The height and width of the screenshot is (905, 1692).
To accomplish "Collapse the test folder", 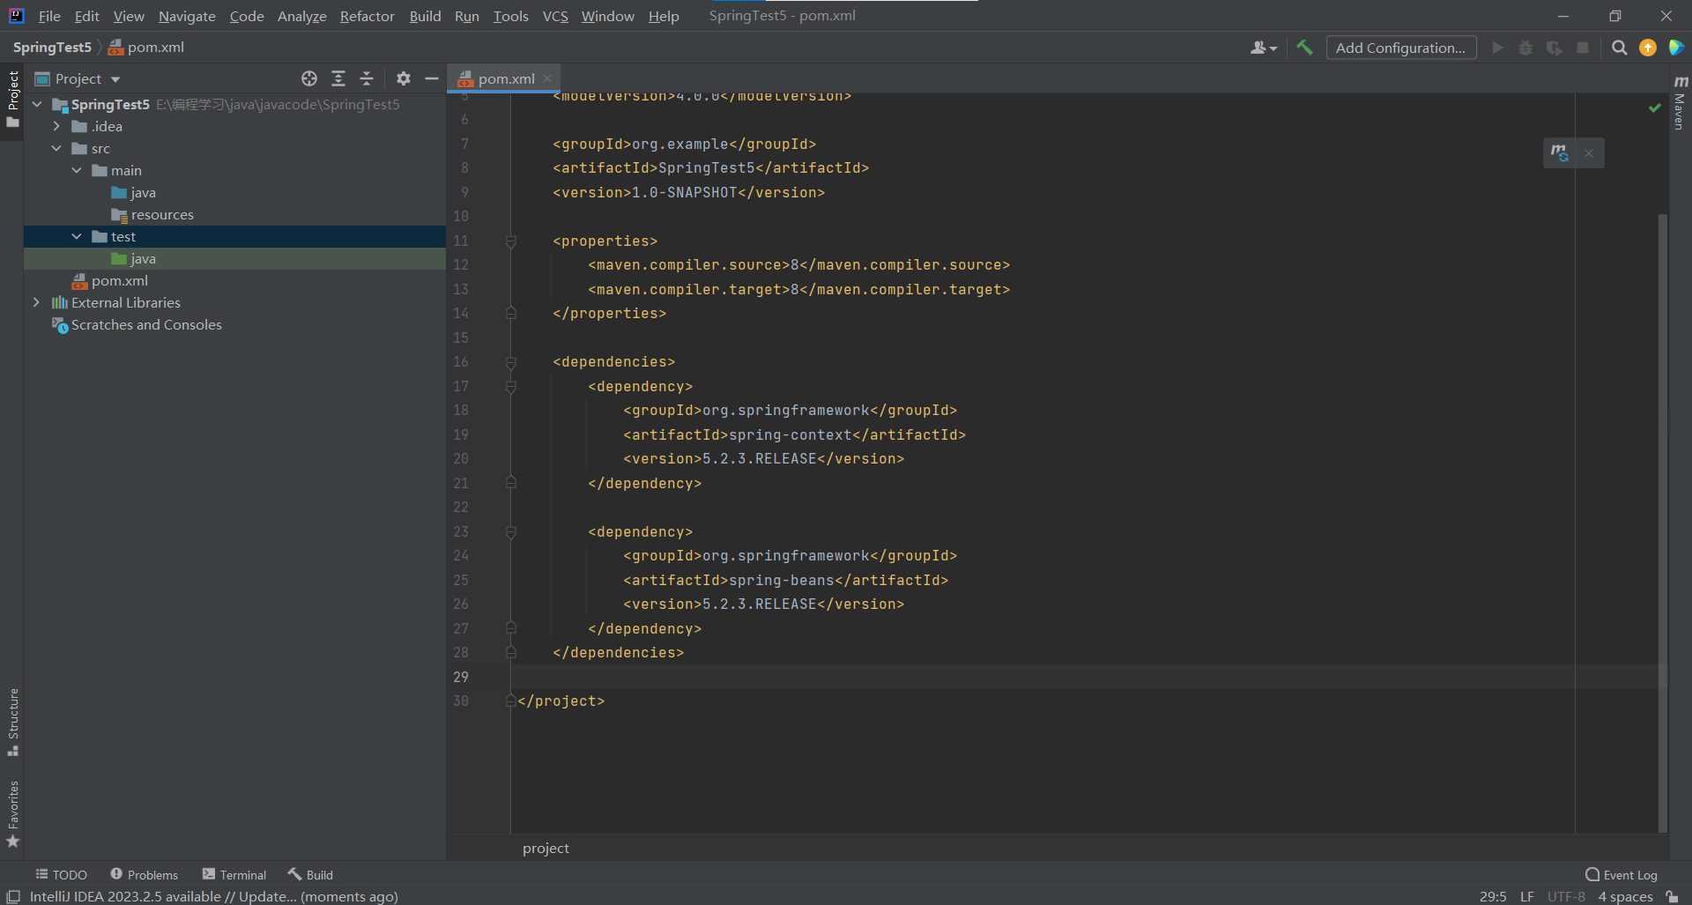I will 77,236.
